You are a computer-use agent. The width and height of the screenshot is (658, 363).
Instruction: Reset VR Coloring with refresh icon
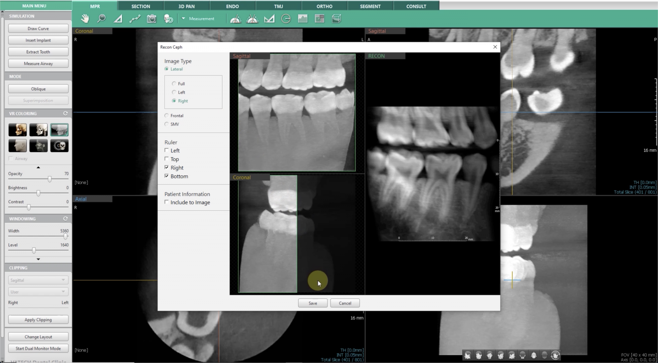coord(65,113)
